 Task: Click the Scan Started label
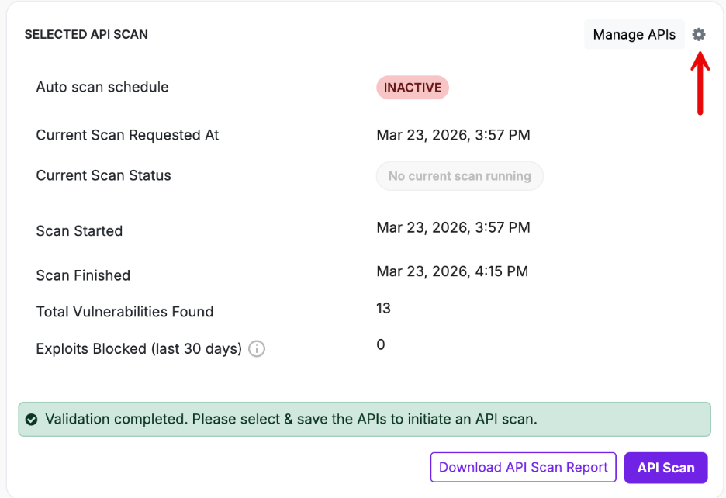tap(79, 231)
